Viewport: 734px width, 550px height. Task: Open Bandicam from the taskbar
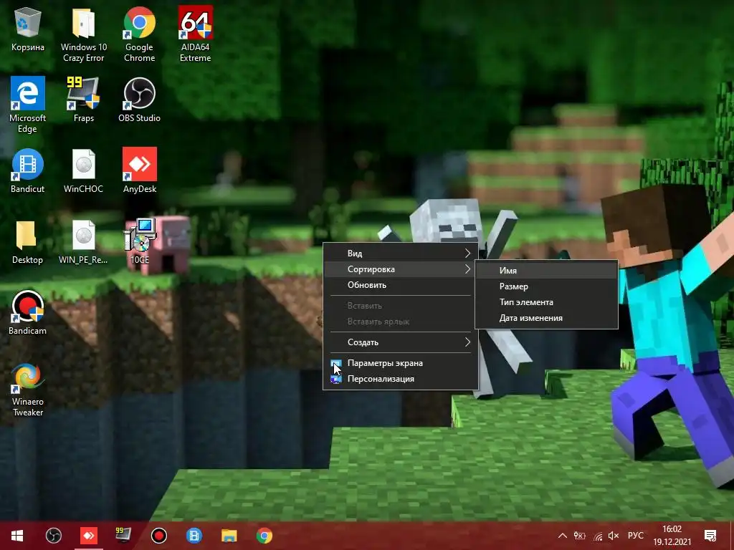point(158,536)
